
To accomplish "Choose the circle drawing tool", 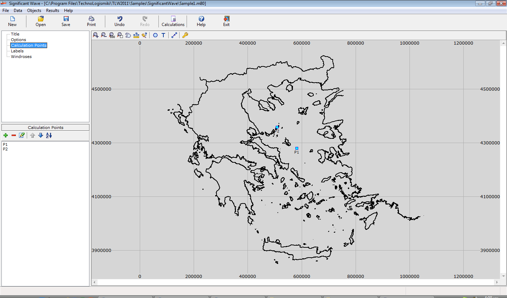I will pos(155,35).
